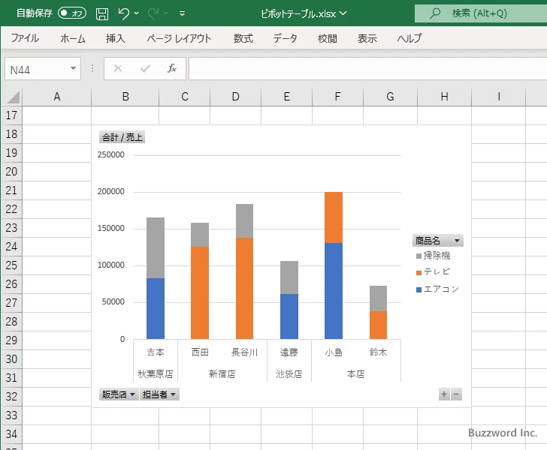Click the Enter checkmark formula icon

tap(145, 68)
